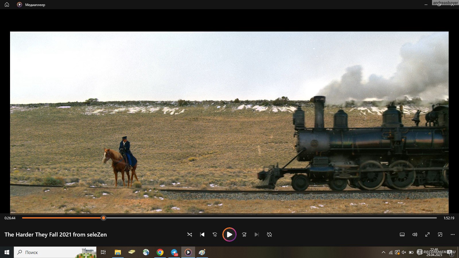The image size is (459, 258).
Task: Open subtitles and captions options
Action: click(402, 234)
